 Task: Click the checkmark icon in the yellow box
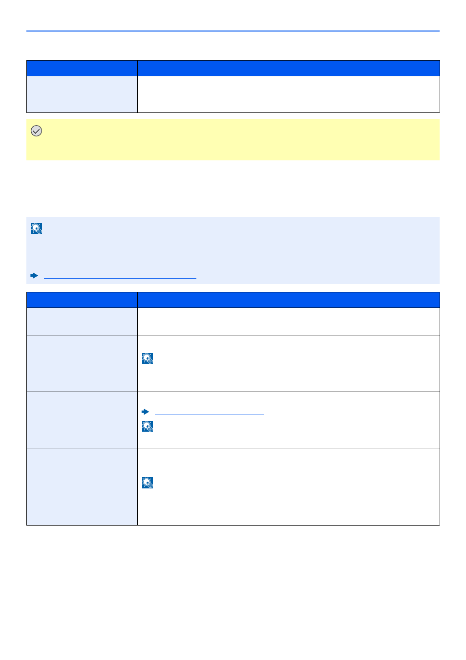click(x=36, y=131)
